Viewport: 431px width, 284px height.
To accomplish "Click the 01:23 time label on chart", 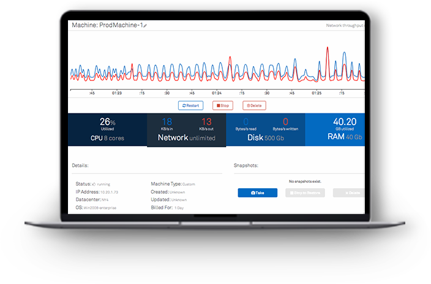I will click(x=117, y=93).
